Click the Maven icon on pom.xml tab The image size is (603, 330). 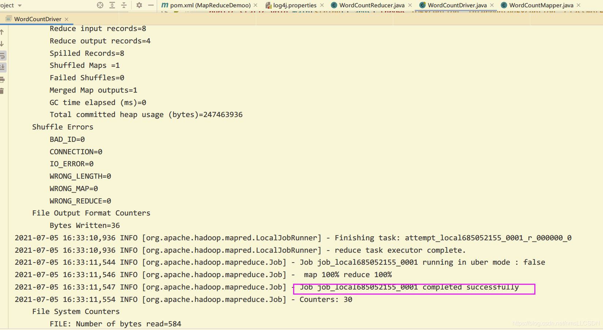[x=165, y=5]
